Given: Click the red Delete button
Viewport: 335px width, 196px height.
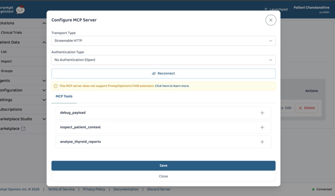Looking at the screenshot, I should click(307, 108).
